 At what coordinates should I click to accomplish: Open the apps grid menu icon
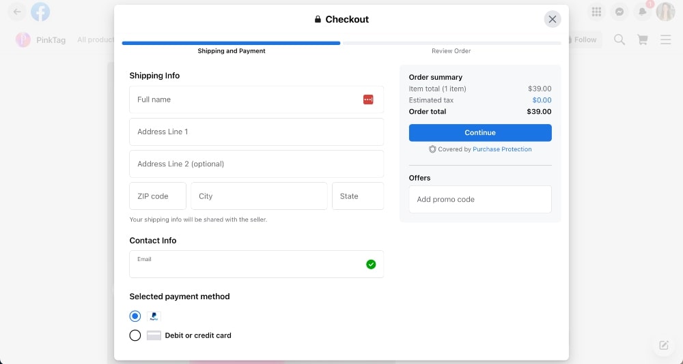pyautogui.click(x=596, y=12)
